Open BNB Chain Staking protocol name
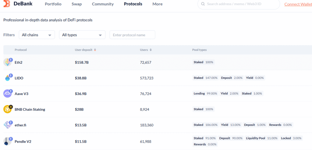 (30, 109)
